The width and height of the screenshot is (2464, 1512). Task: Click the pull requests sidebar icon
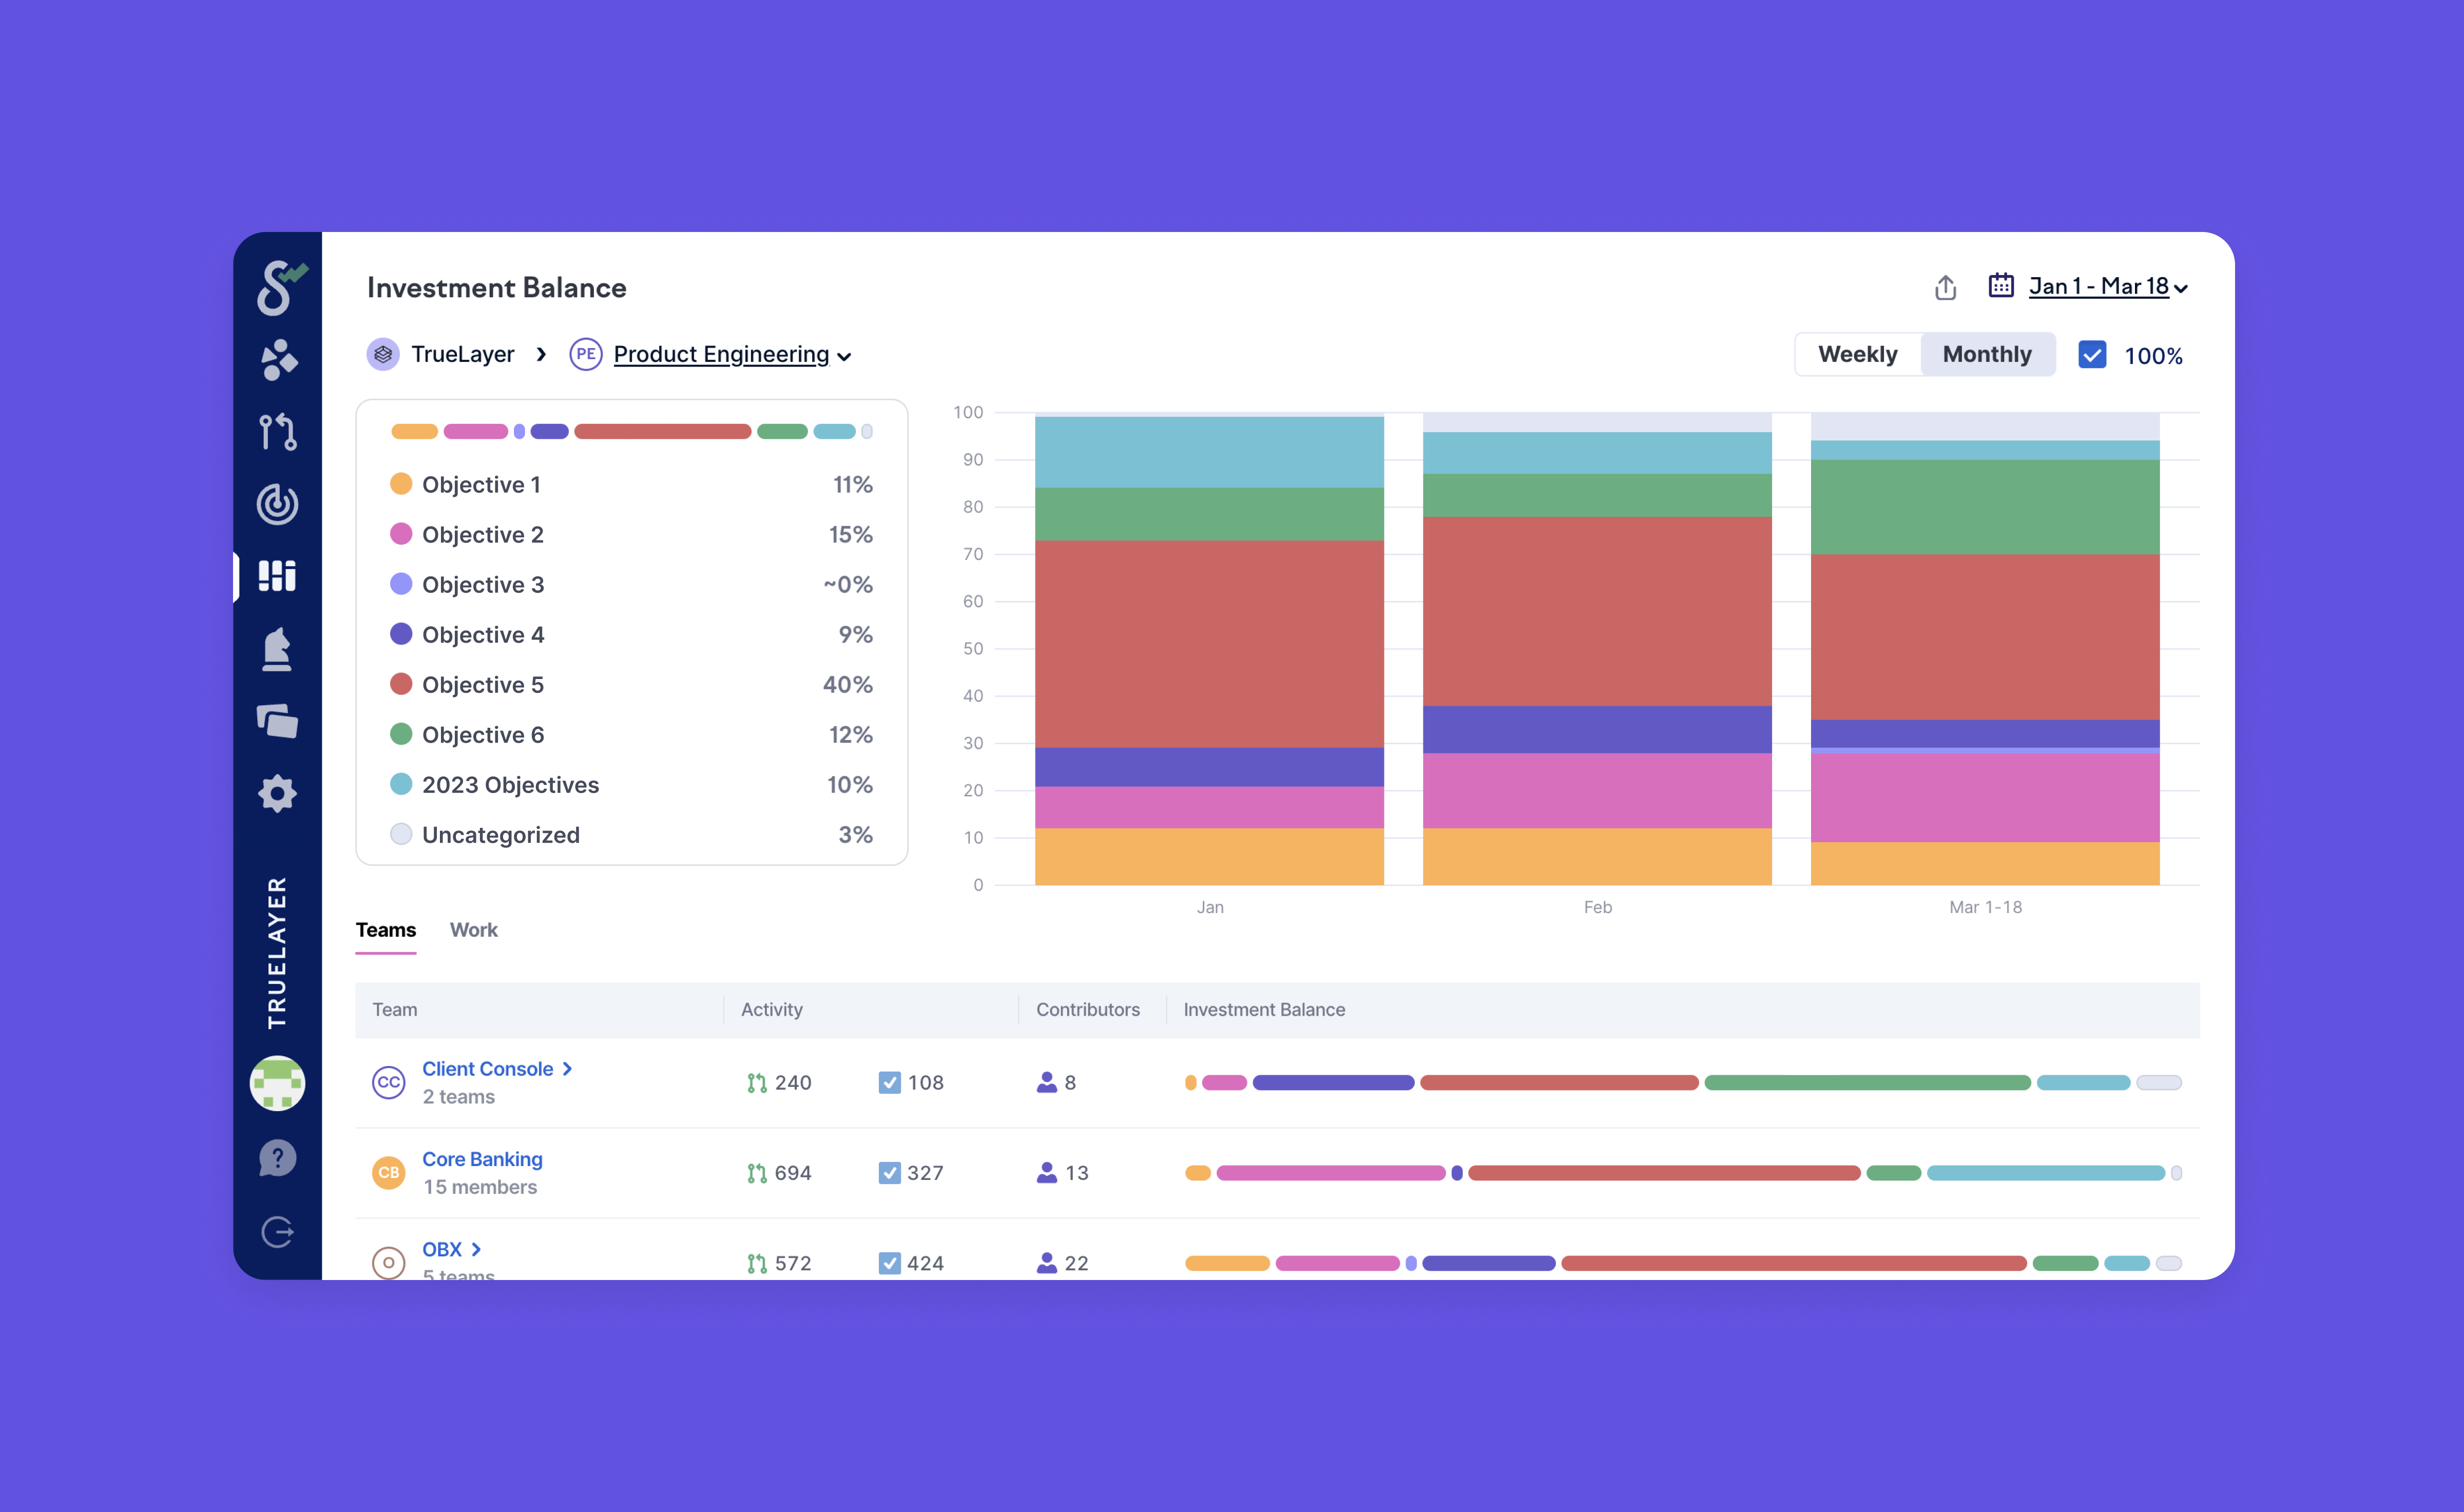(x=277, y=432)
